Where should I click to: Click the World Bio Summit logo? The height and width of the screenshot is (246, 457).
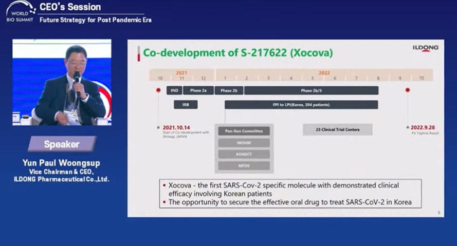coord(21,12)
